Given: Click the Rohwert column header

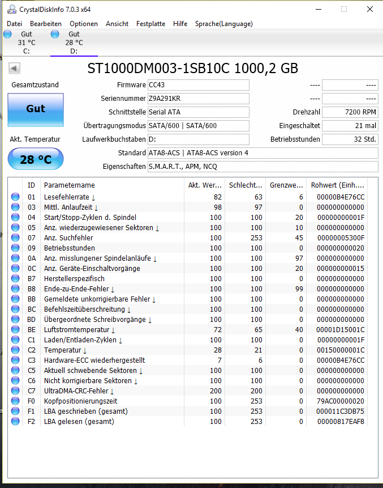Looking at the screenshot, I should [x=337, y=185].
